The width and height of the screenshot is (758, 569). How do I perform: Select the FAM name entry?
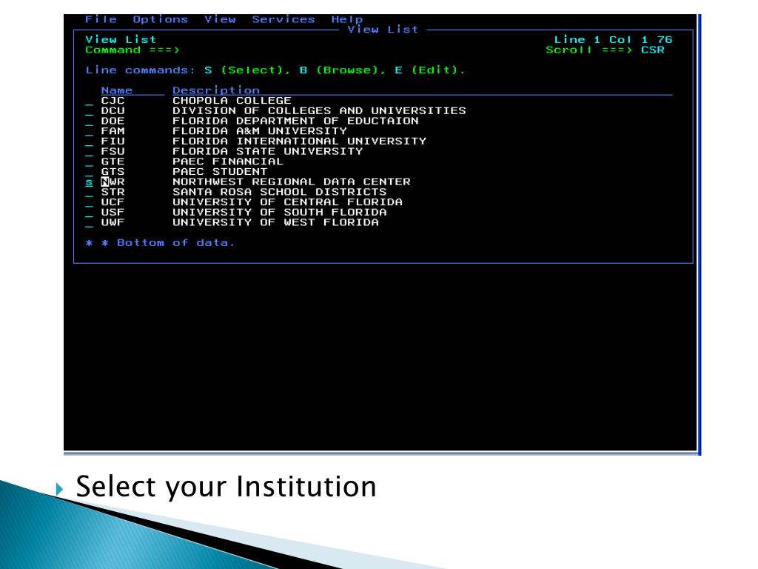[x=113, y=131]
